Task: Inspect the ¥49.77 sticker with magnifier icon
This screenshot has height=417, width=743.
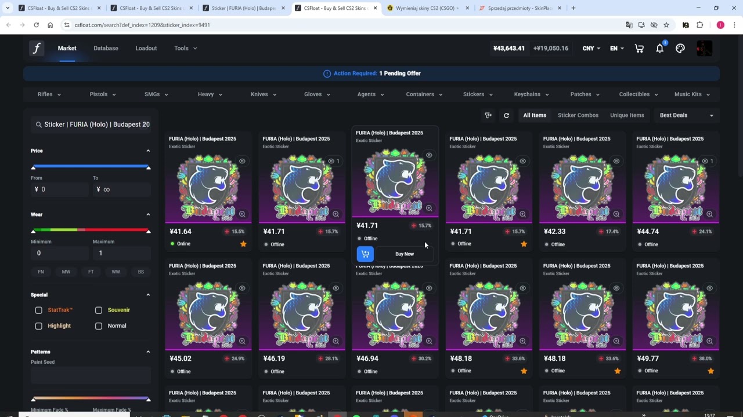Action: pyautogui.click(x=709, y=341)
